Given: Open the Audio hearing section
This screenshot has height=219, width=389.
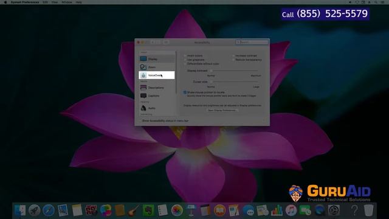Looking at the screenshot, I should 157,108.
